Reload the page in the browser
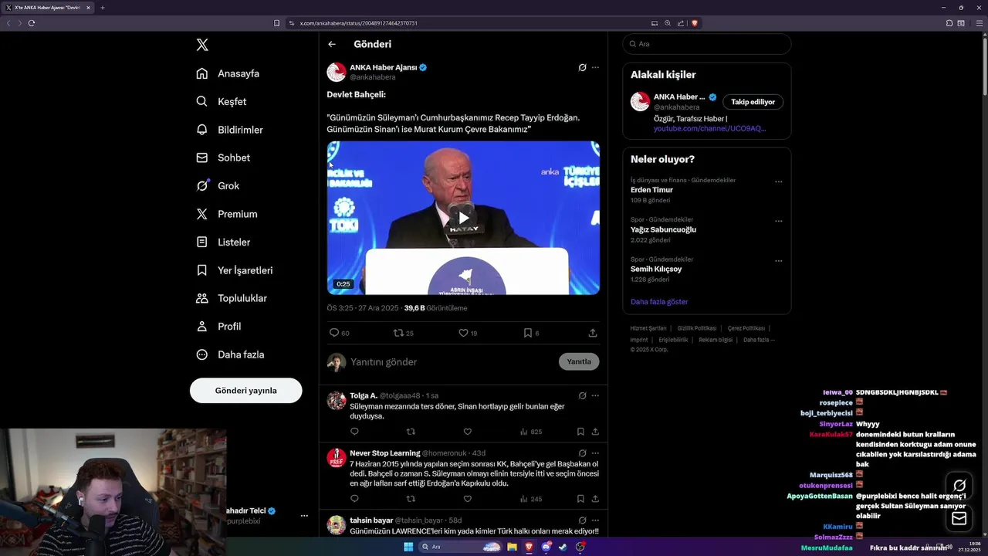This screenshot has width=988, height=556. coord(32,23)
